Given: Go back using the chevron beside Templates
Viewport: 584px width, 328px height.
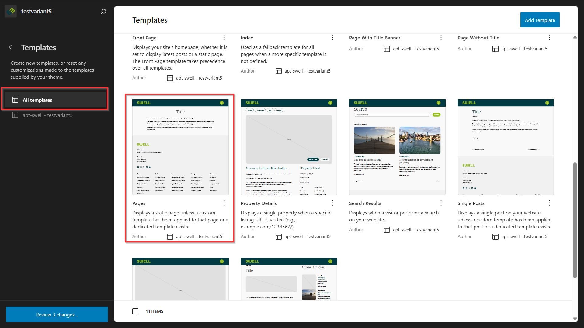Looking at the screenshot, I should coord(11,47).
